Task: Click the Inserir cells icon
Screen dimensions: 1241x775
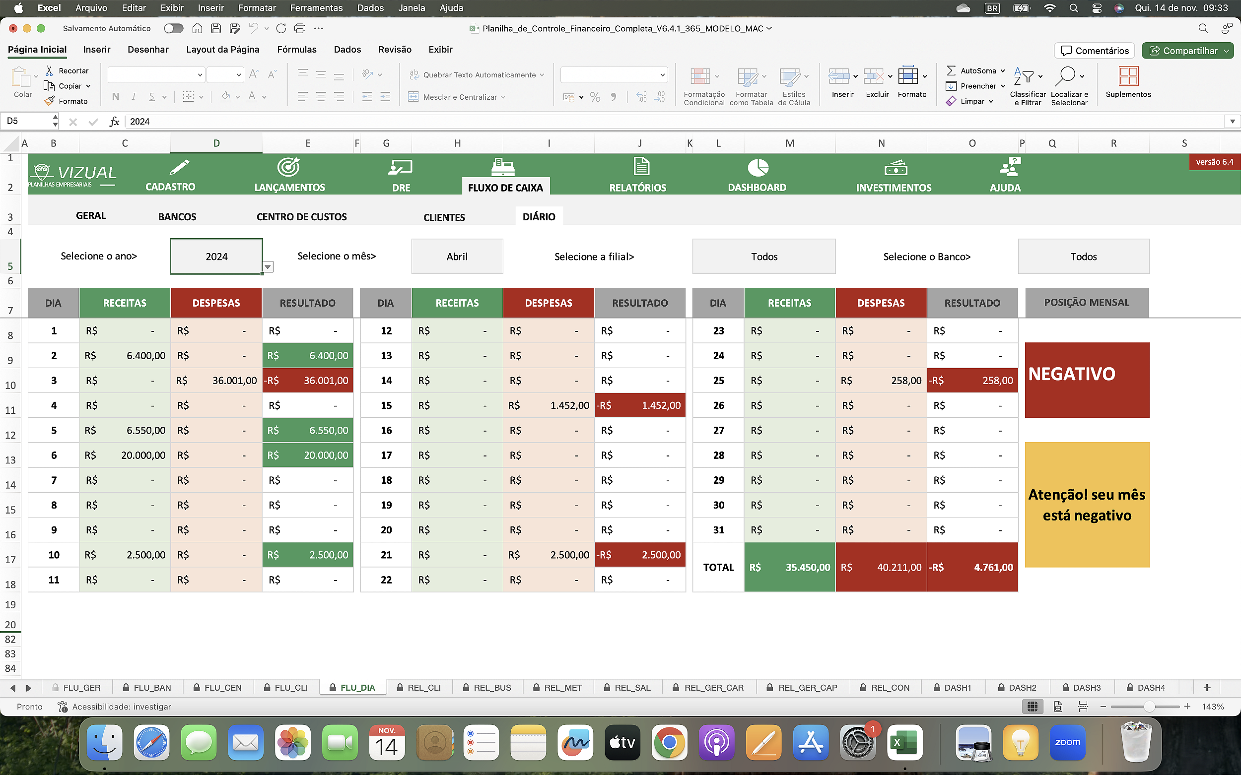Action: (839, 77)
